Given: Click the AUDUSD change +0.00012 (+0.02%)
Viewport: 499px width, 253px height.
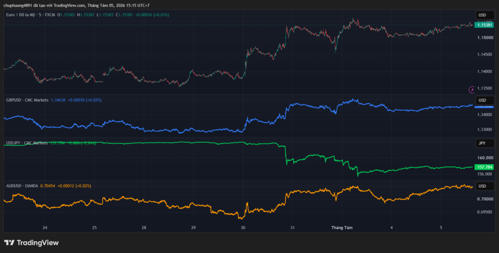Looking at the screenshot, I should coord(74,186).
